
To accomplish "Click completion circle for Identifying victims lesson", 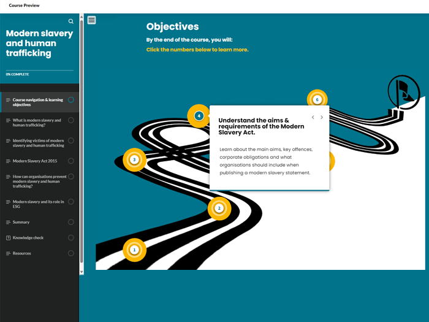I will click(x=71, y=140).
